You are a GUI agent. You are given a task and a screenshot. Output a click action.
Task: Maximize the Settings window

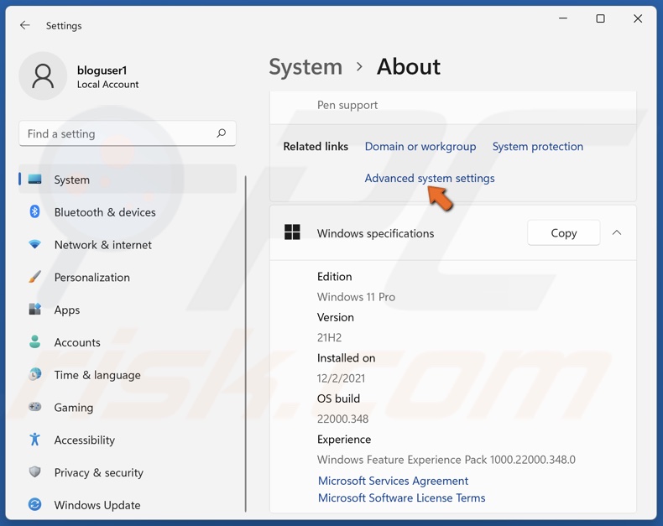click(x=600, y=18)
